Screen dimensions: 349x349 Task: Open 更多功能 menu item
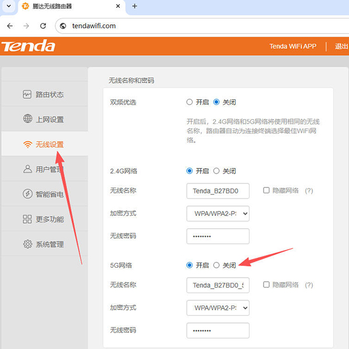(x=45, y=219)
